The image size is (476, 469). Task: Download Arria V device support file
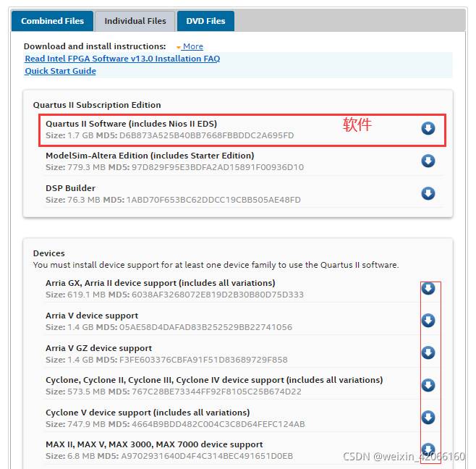tap(428, 321)
